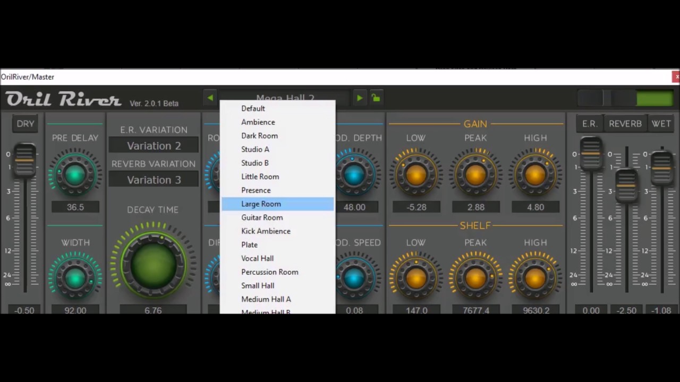The width and height of the screenshot is (680, 382).
Task: Go to previous preset with left arrow
Action: coord(210,98)
